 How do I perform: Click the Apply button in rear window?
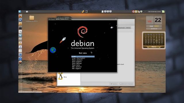coord(114,84)
